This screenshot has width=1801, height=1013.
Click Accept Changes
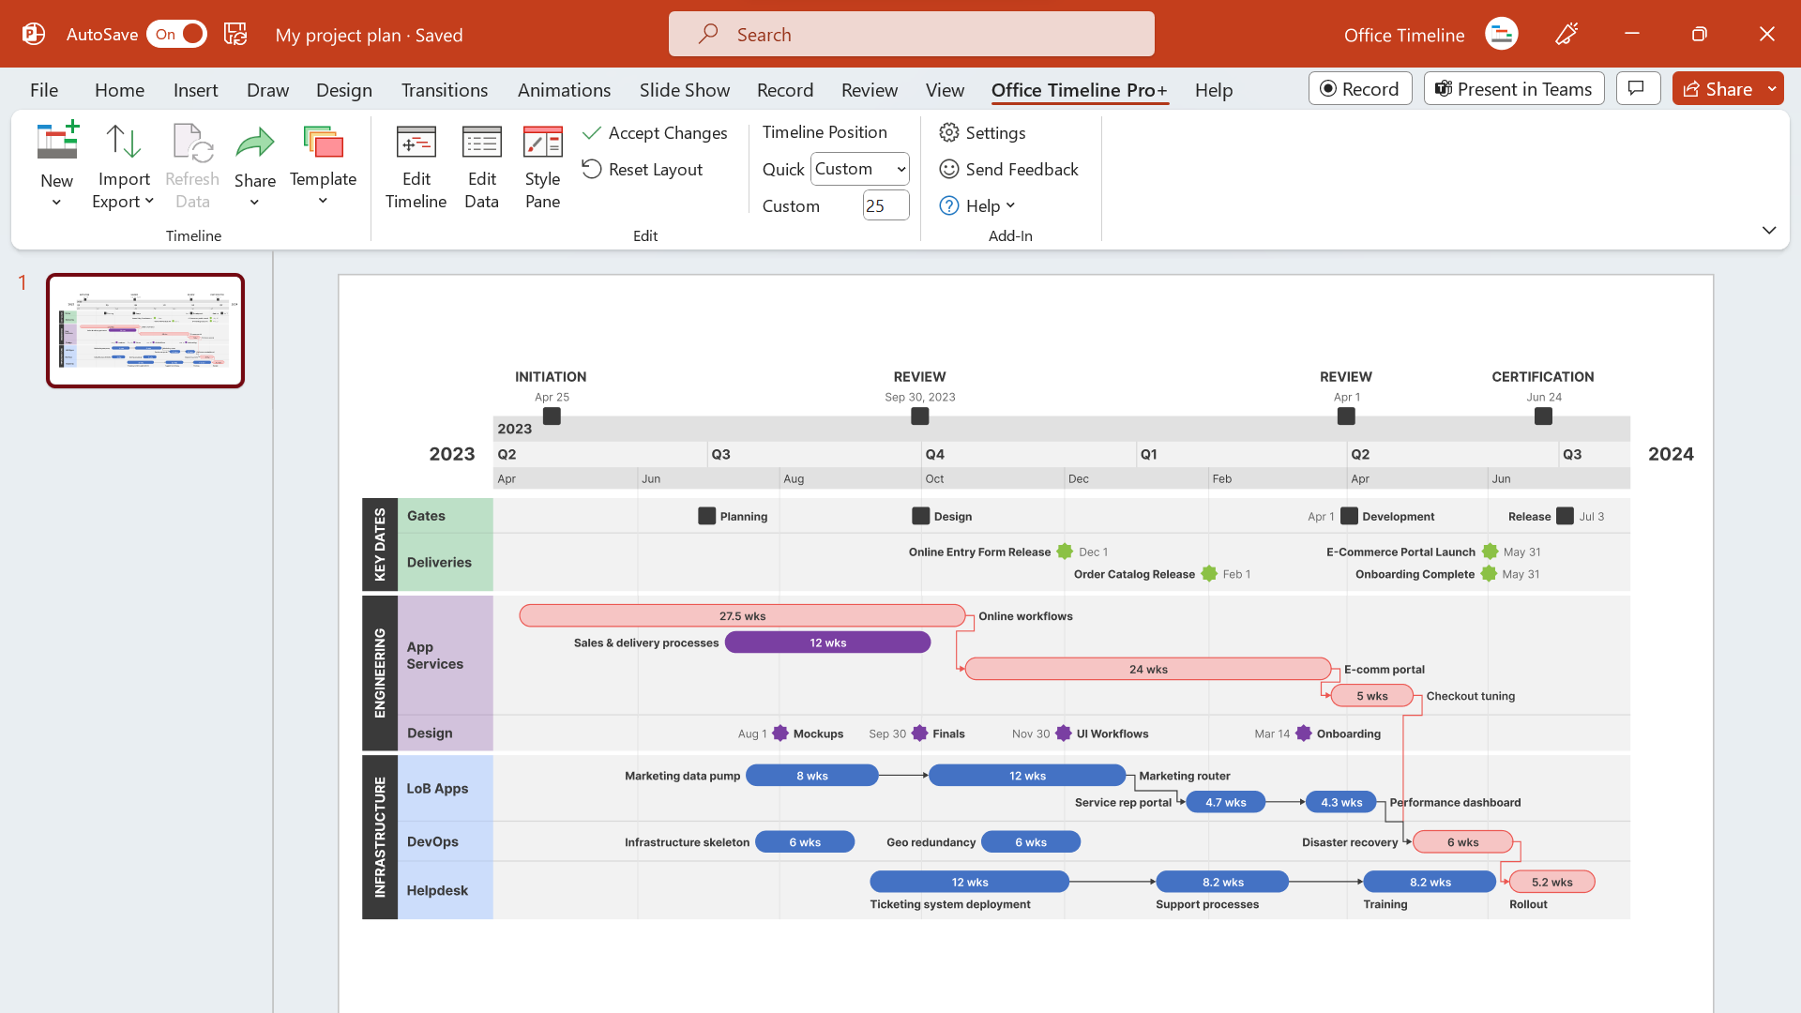pyautogui.click(x=656, y=132)
